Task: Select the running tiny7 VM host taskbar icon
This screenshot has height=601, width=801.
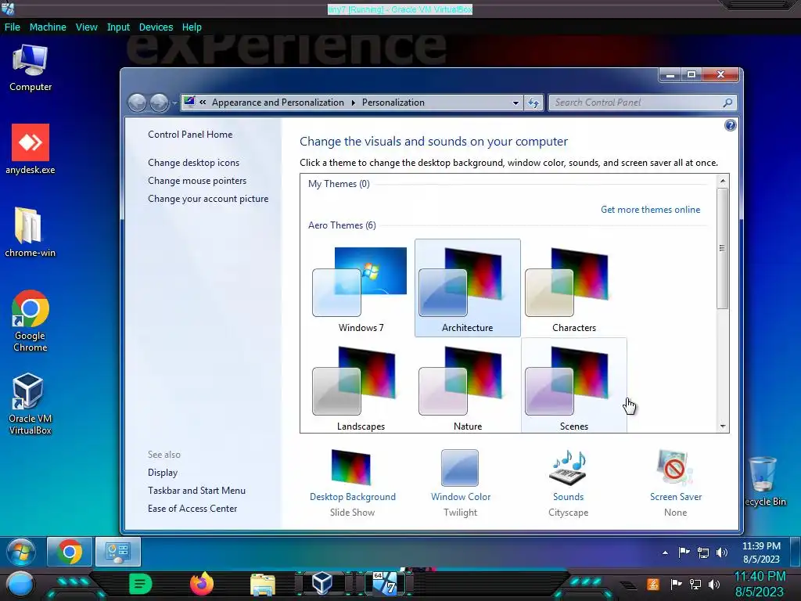Action: [385, 584]
